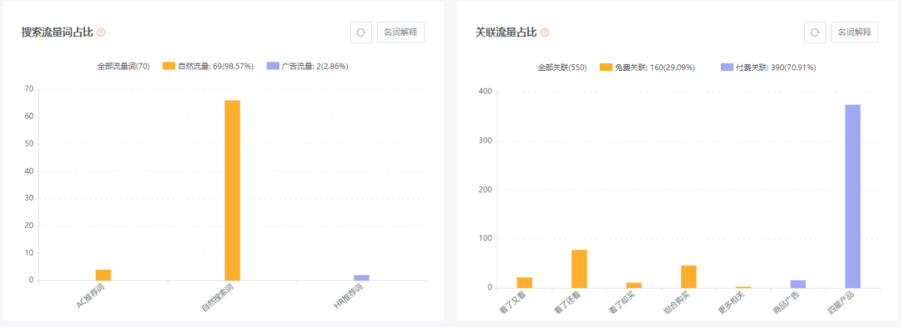Image resolution: width=901 pixels, height=327 pixels.
Task: Click the 免费关联: 160(29.09%) legend text
Action: click(655, 68)
